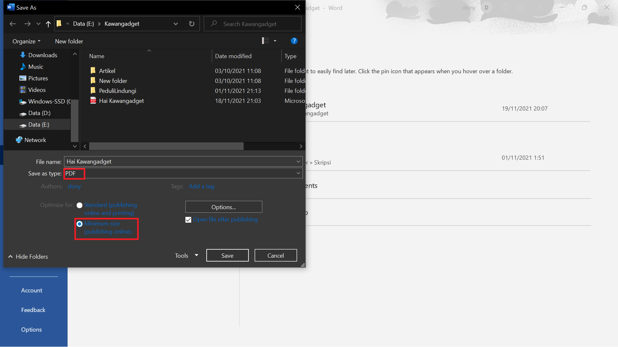Open the Help question mark icon
The height and width of the screenshot is (347, 618).
pos(294,41)
